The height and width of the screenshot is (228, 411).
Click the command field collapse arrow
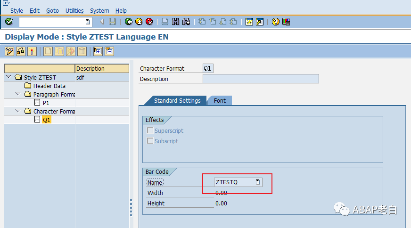pyautogui.click(x=102, y=22)
